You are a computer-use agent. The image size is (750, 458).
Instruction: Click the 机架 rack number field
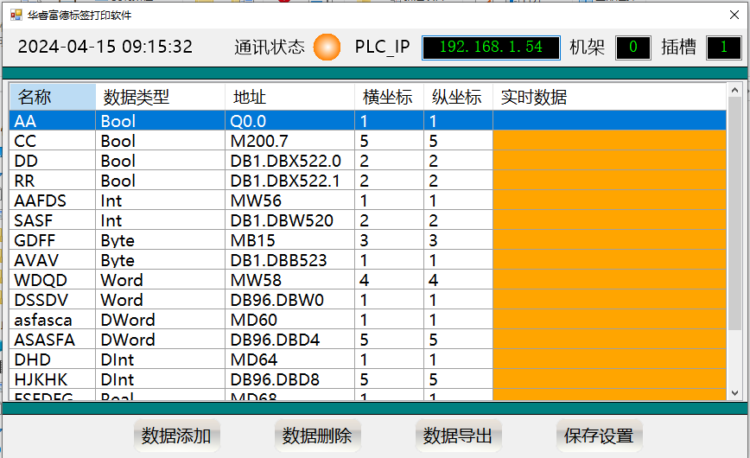click(632, 48)
